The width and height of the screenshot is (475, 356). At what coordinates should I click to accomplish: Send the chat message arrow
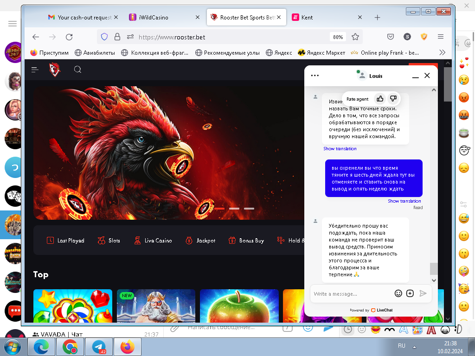coord(423,293)
